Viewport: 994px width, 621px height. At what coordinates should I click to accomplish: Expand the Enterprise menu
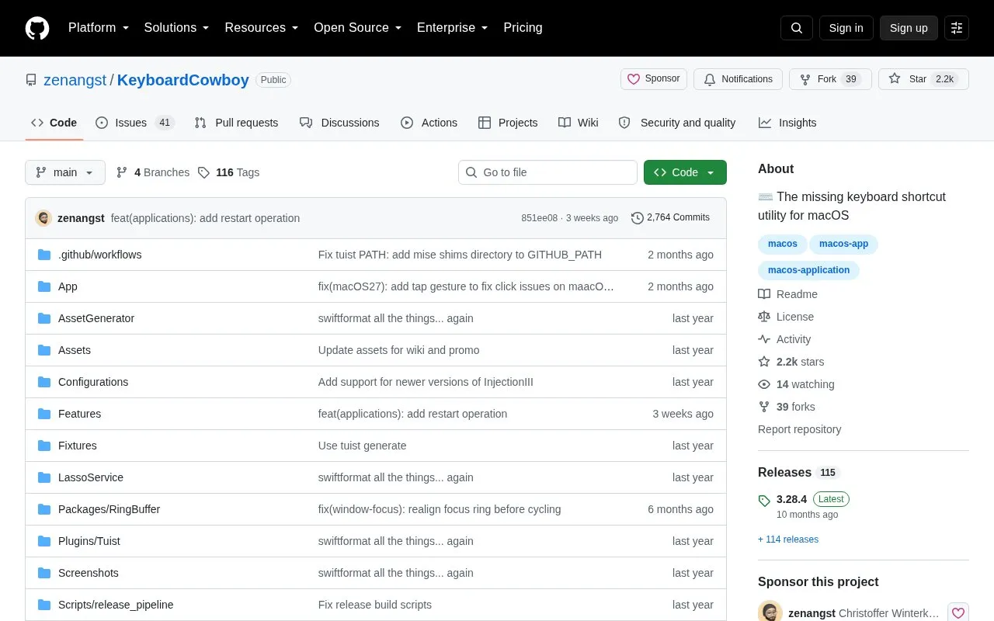452,28
